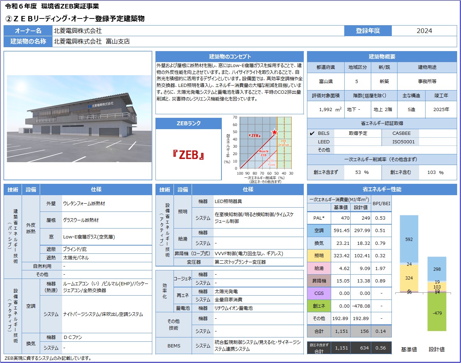The width and height of the screenshot is (461, 363).
Task: Click the -478.08 design value
Action: 361,306
